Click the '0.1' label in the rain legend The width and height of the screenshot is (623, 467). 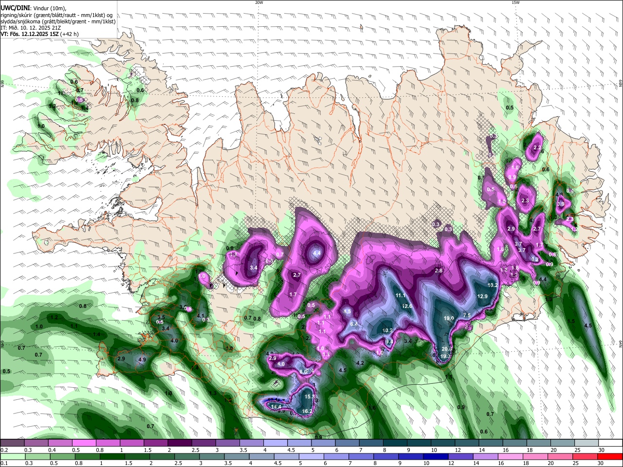point(4,463)
